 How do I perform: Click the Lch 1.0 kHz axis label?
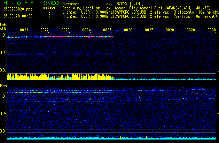(2, 35)
